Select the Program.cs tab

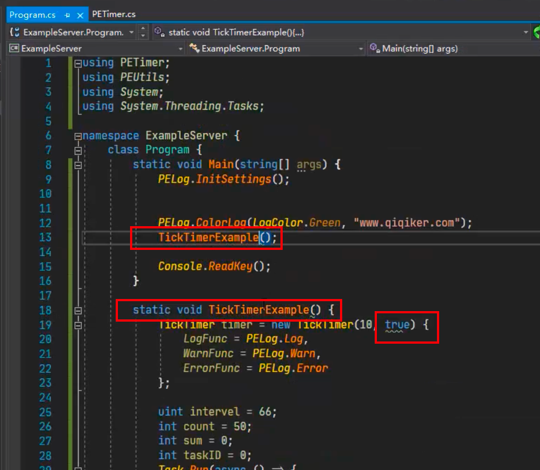(x=33, y=15)
